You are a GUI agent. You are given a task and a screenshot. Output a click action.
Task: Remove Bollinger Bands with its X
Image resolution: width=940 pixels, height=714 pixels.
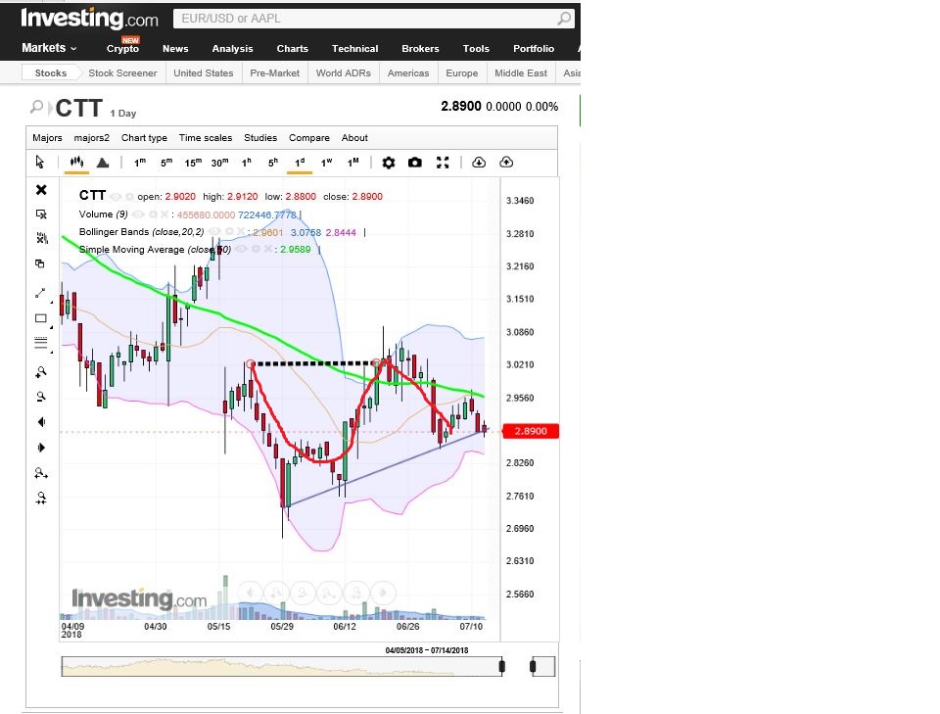tap(241, 232)
